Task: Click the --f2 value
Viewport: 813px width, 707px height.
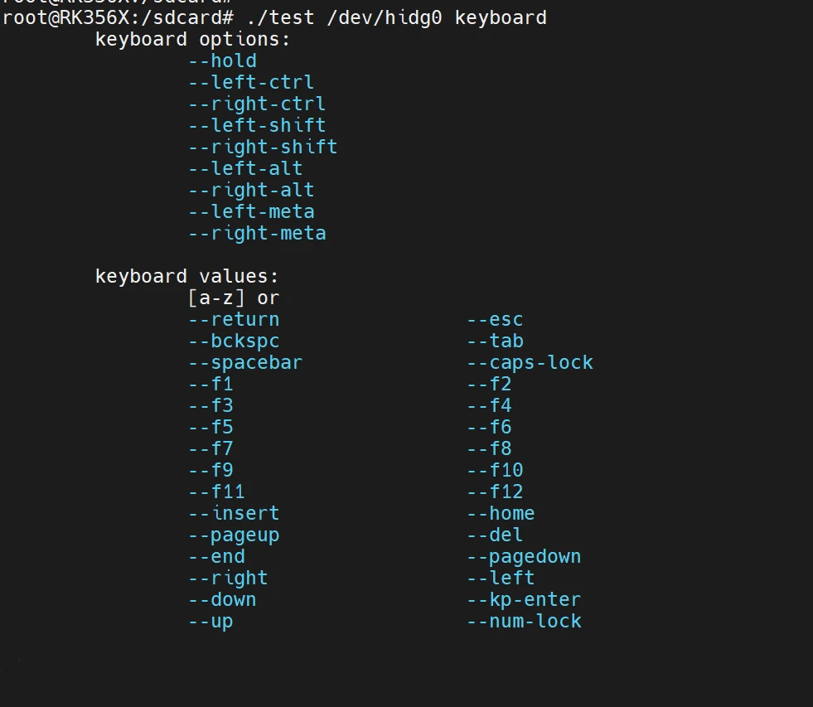Action: pos(490,385)
